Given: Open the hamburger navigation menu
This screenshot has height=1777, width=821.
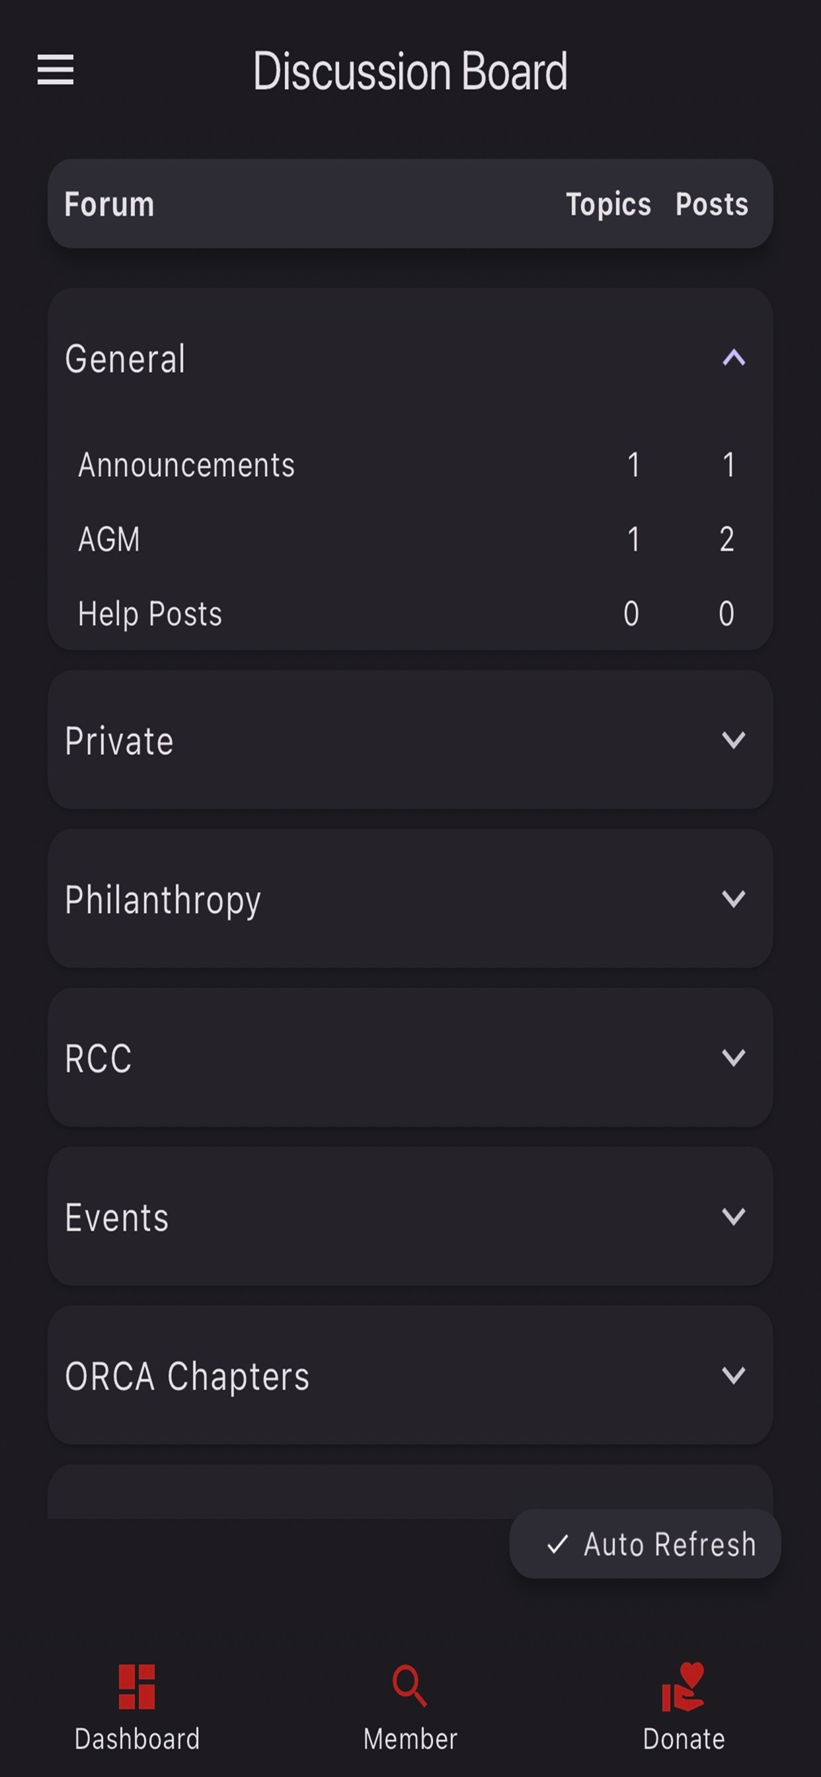Looking at the screenshot, I should (x=55, y=69).
